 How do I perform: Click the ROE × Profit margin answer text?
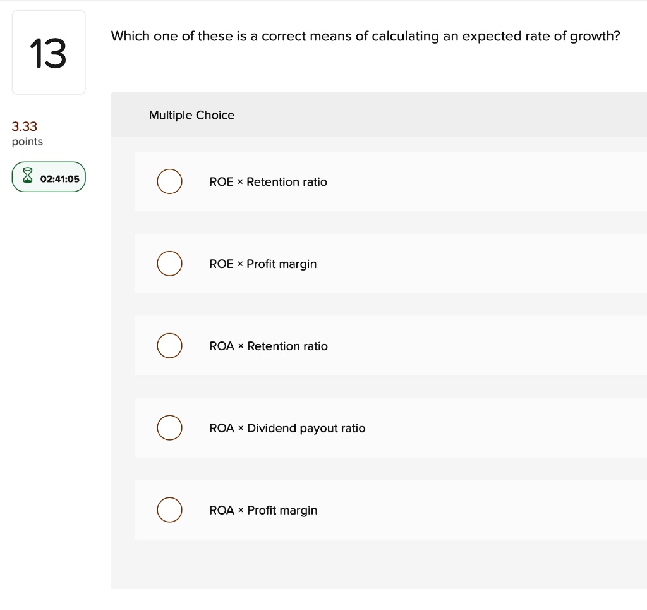(x=263, y=264)
